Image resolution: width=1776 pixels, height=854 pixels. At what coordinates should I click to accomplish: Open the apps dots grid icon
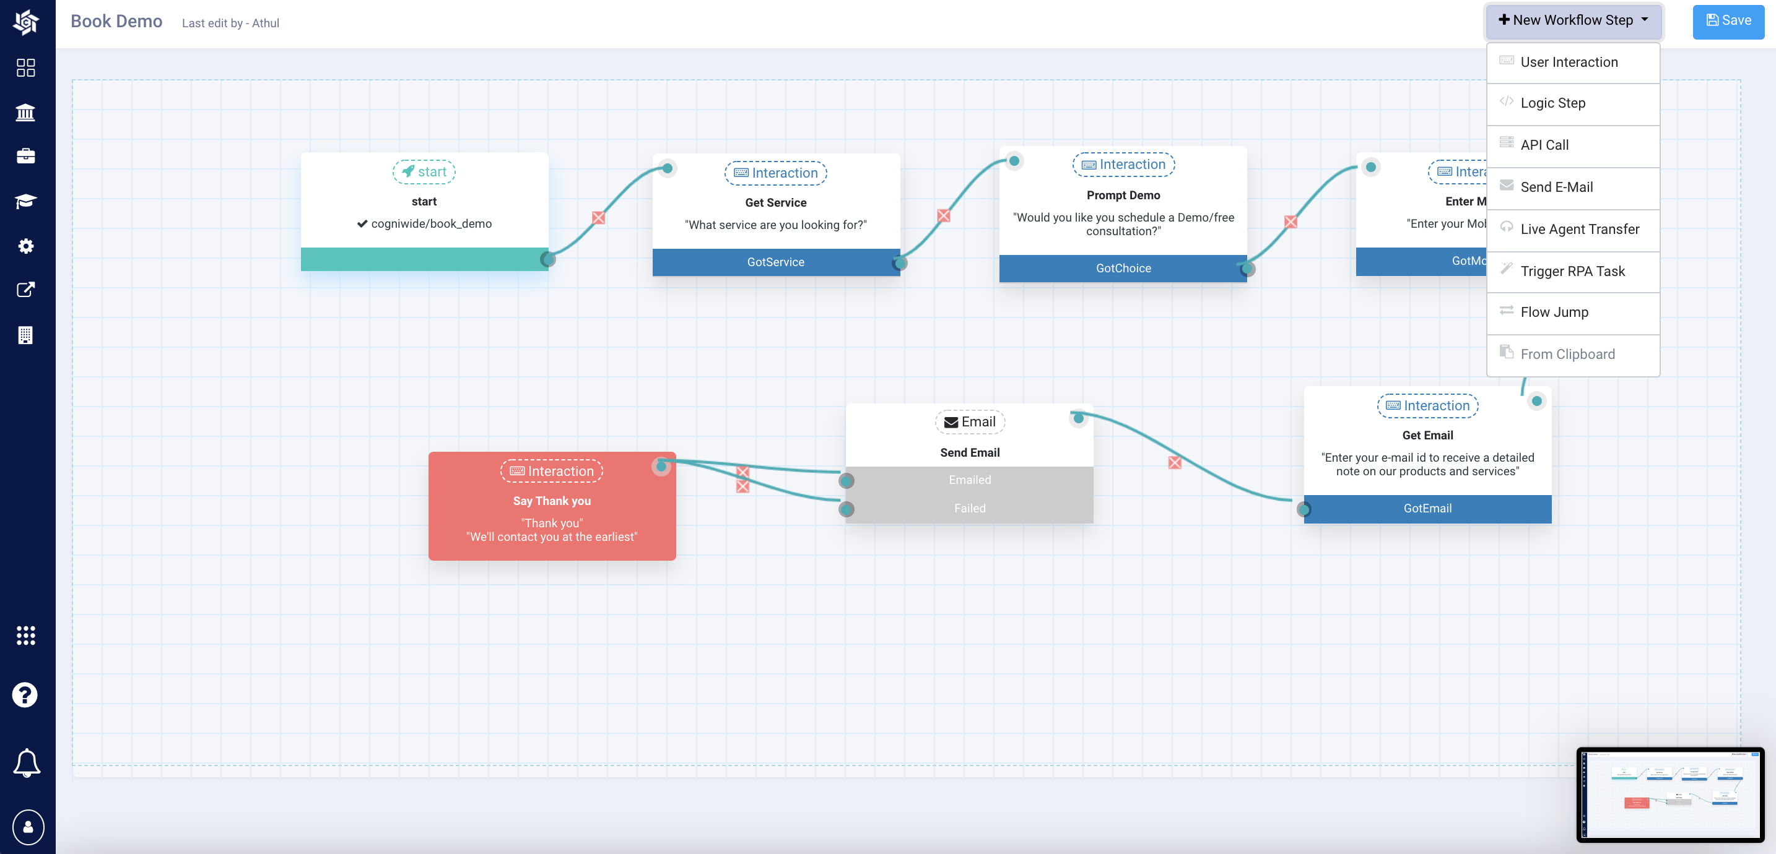25,635
